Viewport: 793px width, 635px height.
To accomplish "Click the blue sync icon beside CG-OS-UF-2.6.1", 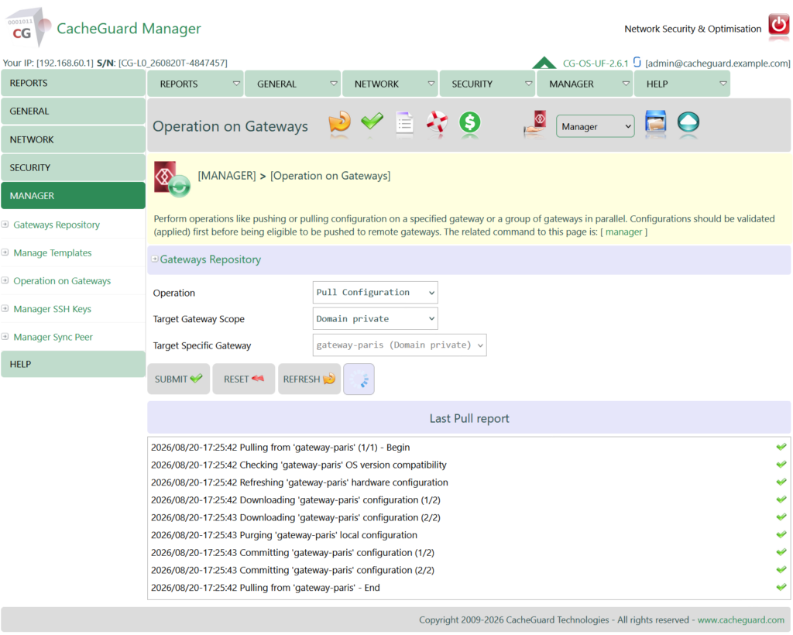I will [x=637, y=62].
